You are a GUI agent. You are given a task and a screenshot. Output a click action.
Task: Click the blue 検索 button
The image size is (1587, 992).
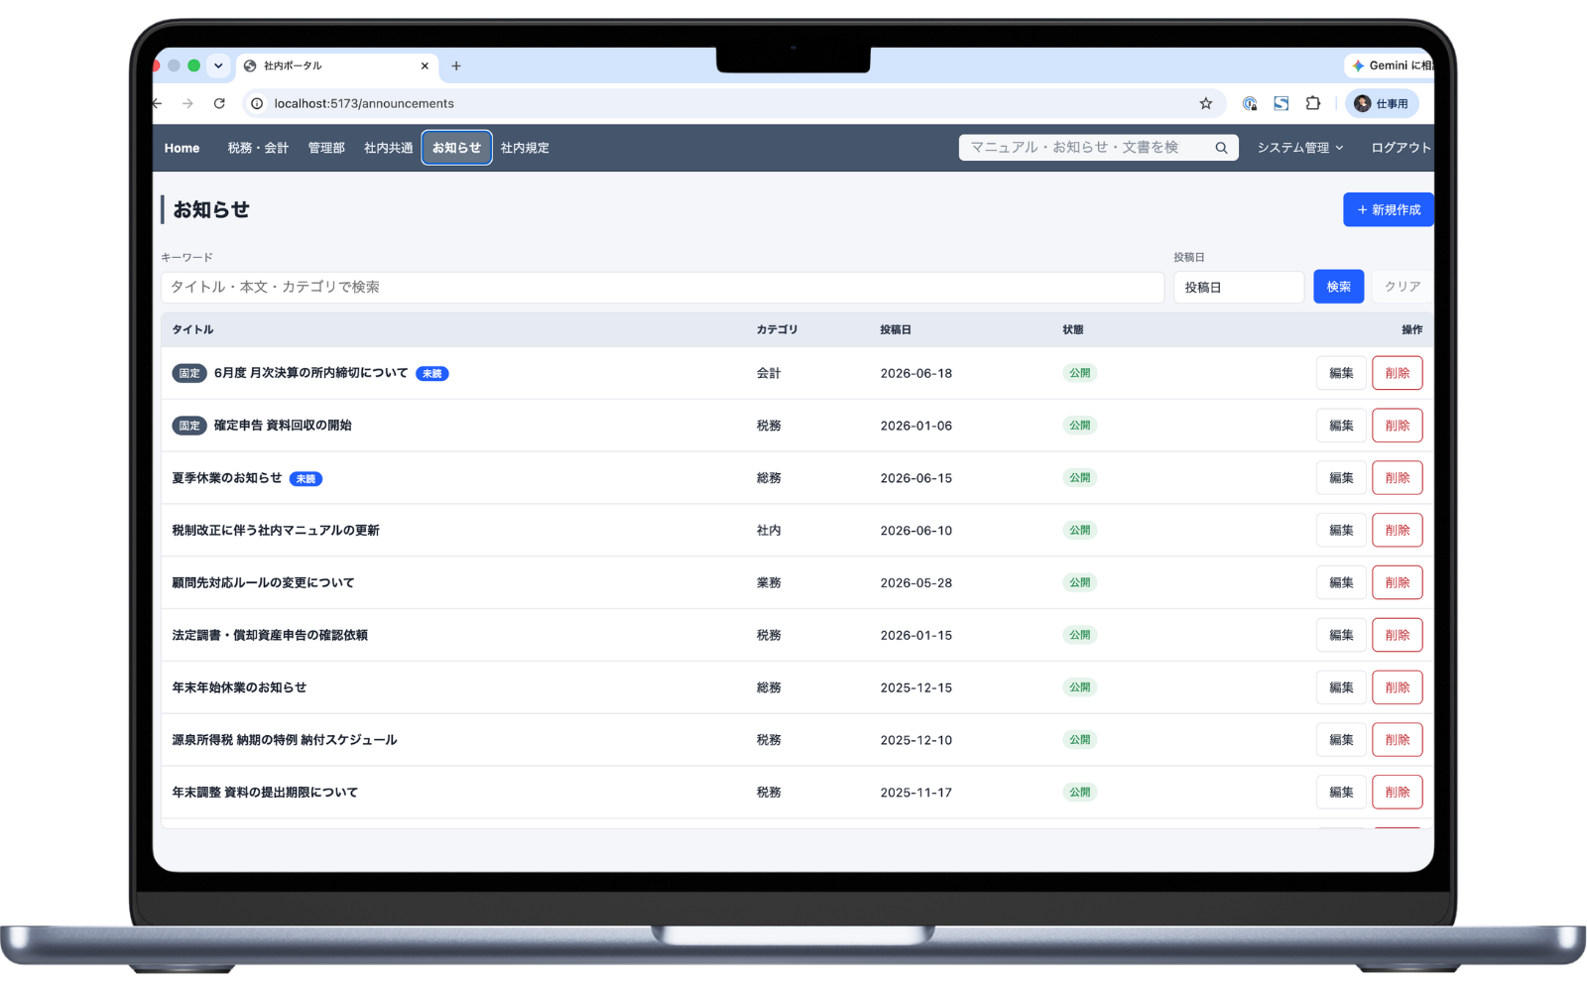point(1339,287)
